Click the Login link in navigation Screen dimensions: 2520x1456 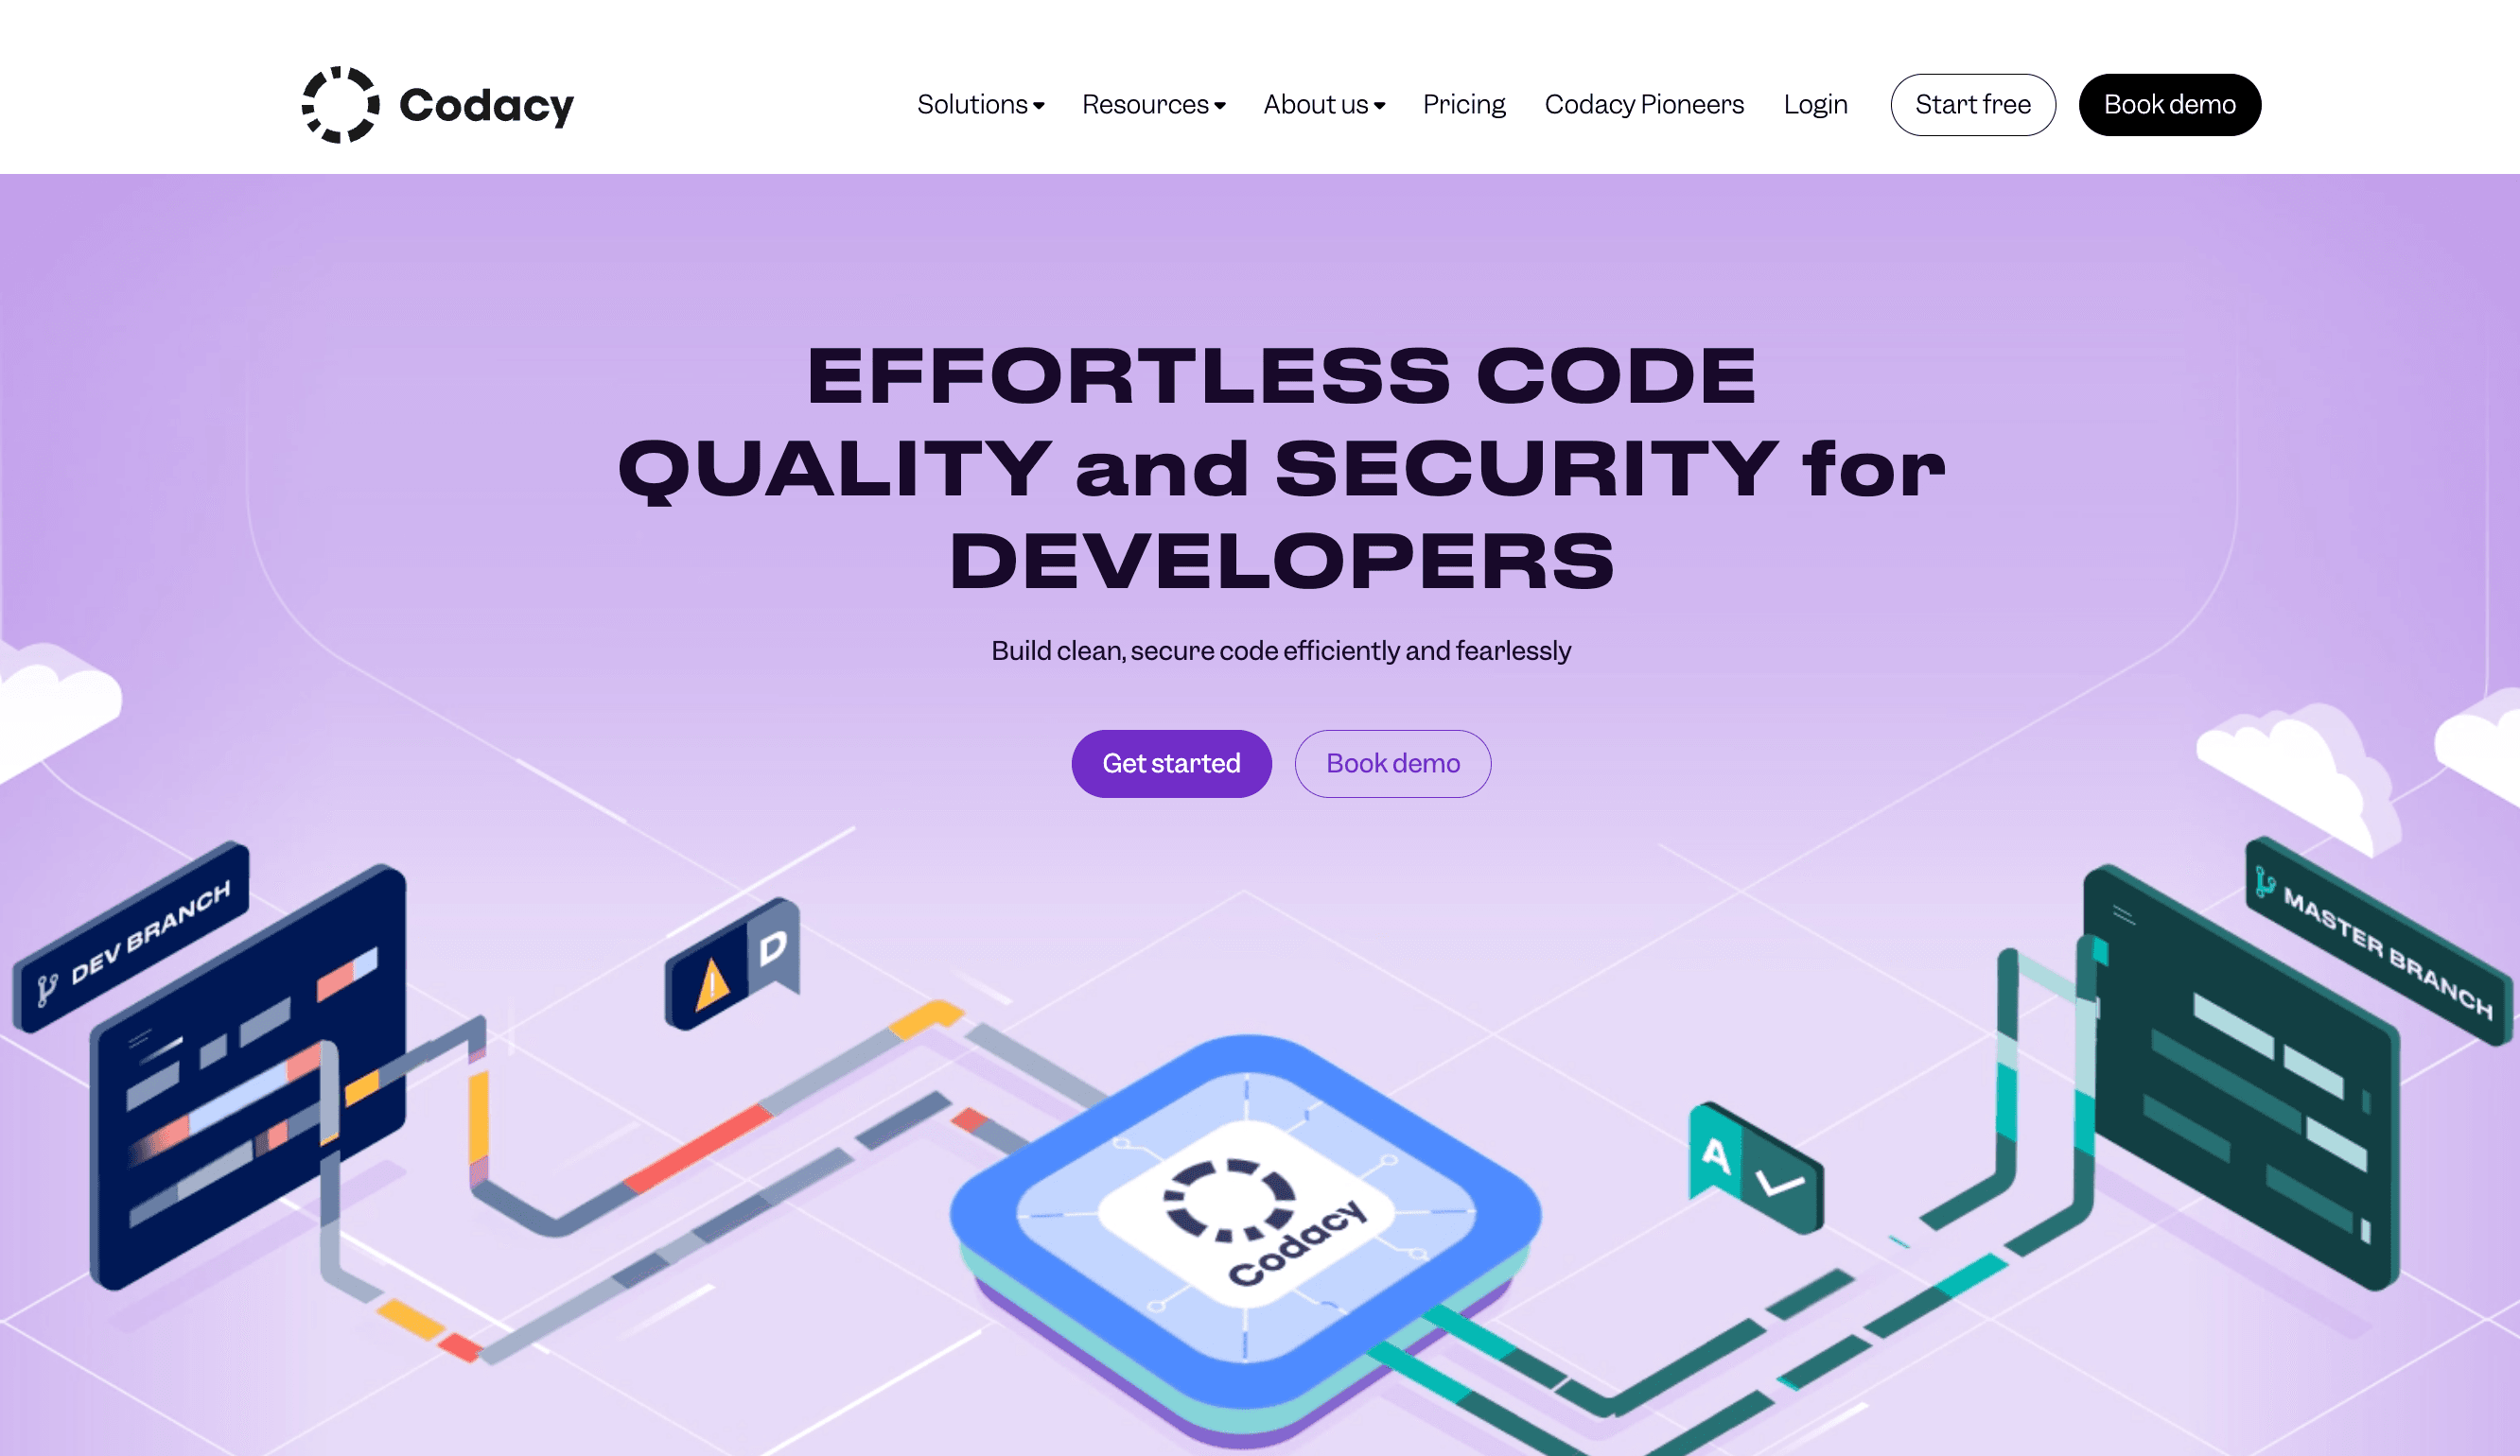pos(1816,104)
